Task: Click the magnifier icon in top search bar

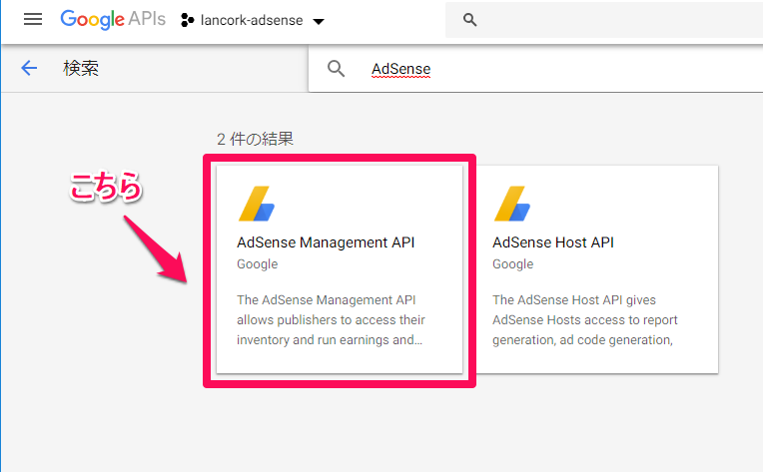Action: (469, 19)
